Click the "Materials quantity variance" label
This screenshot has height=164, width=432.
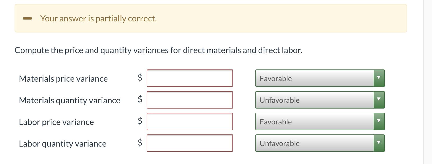tap(69, 100)
